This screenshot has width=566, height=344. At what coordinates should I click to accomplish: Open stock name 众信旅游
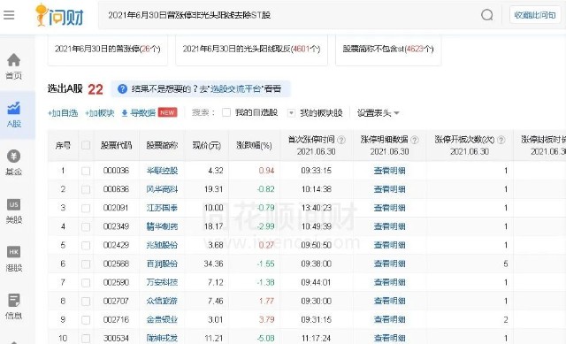[162, 301]
